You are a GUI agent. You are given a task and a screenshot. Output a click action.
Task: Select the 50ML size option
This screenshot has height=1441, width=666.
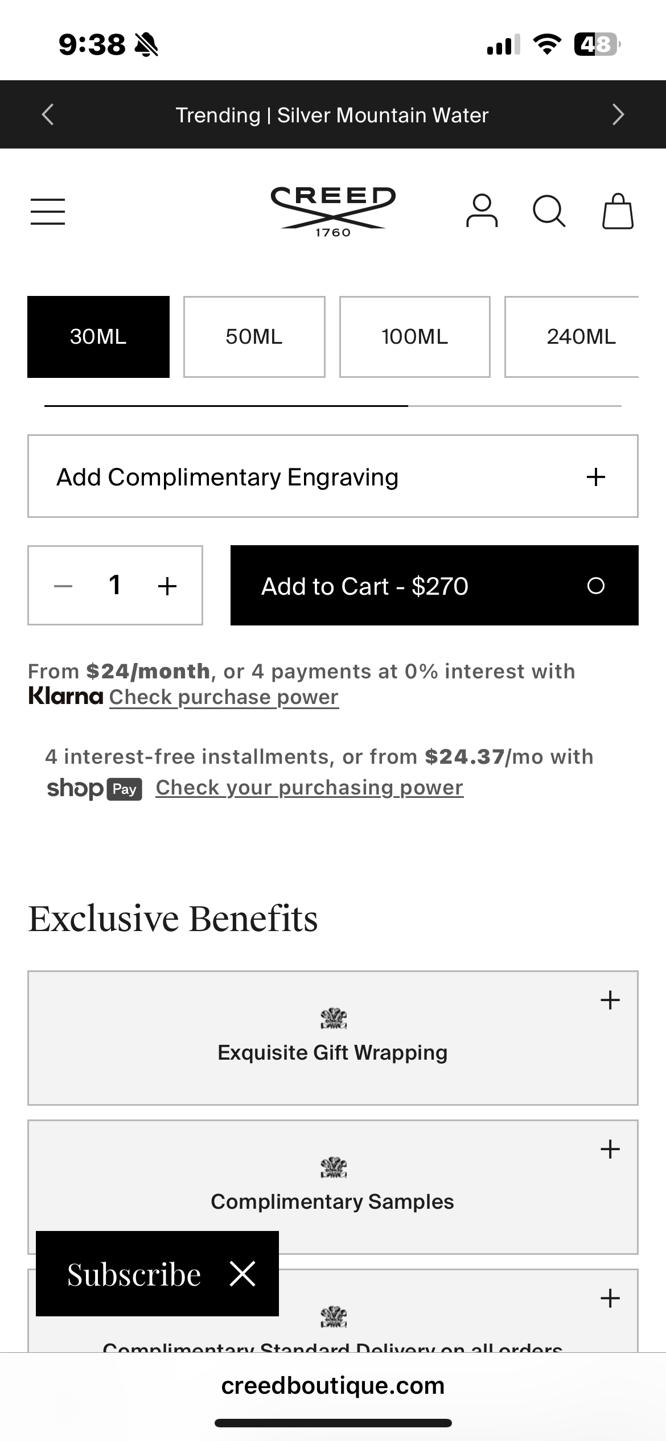click(x=254, y=336)
